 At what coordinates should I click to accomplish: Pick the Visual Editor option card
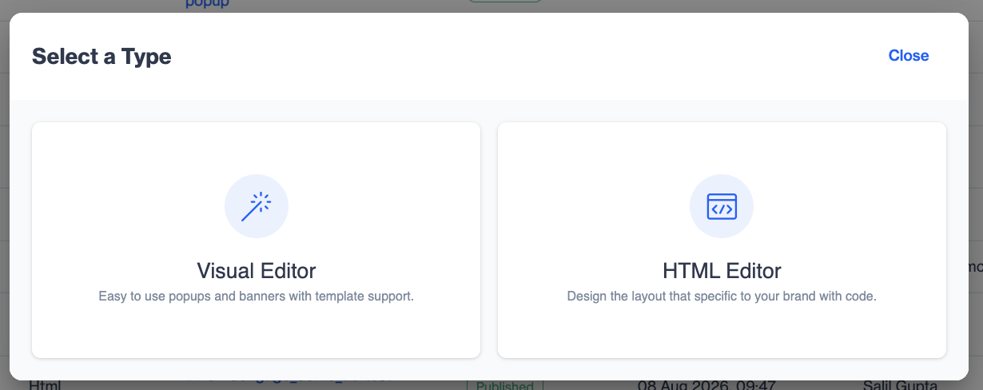pyautogui.click(x=256, y=240)
